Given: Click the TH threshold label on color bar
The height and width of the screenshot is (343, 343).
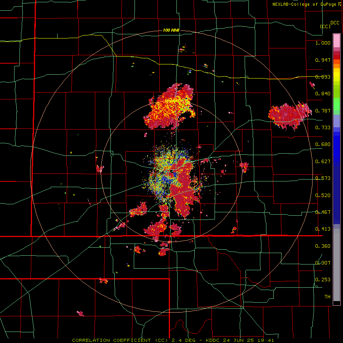Looking at the screenshot, I should 327,297.
